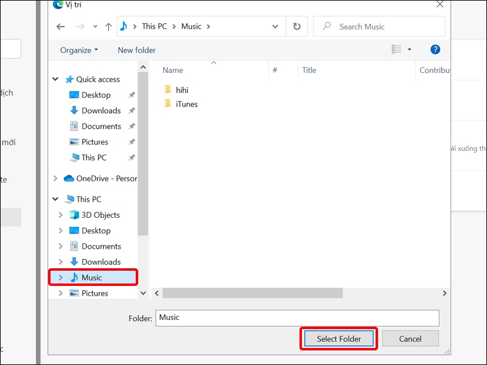487x365 pixels.
Task: Open pinned Pictures under Quick access
Action: (x=95, y=142)
